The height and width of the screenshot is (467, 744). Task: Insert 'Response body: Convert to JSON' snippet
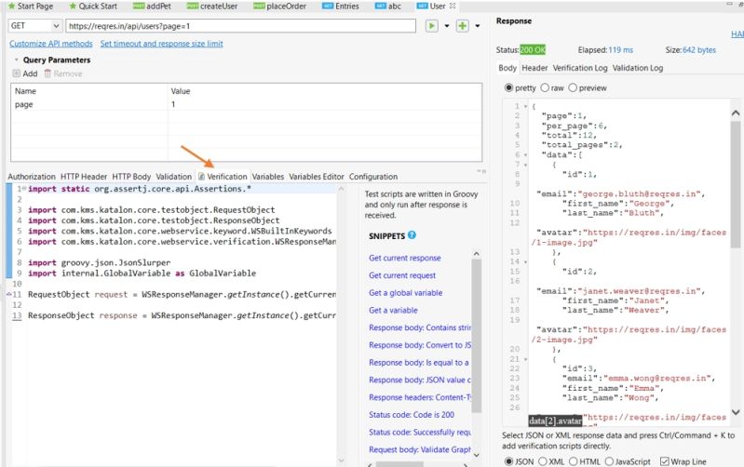[419, 345]
